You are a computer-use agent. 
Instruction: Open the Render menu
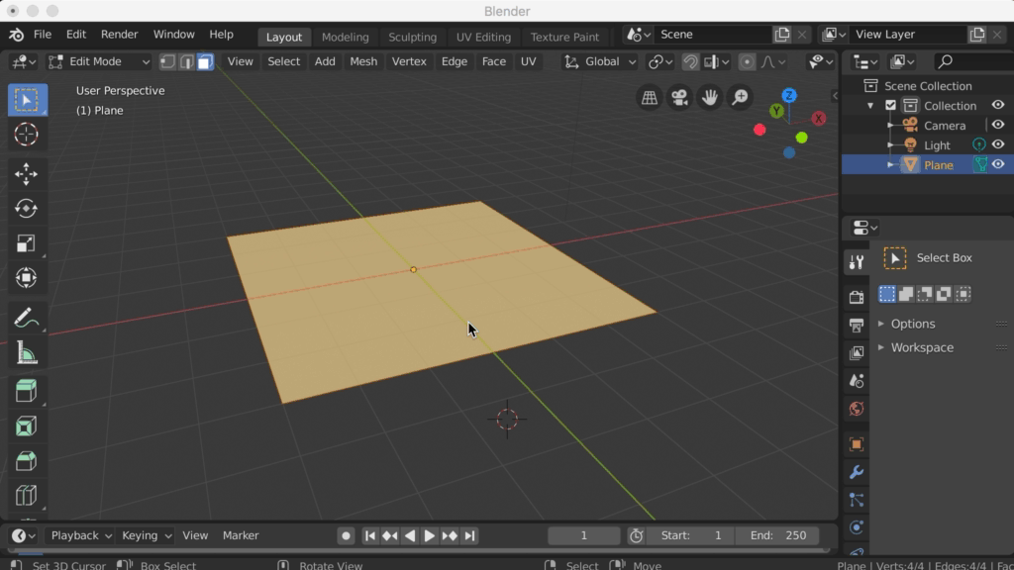click(119, 35)
